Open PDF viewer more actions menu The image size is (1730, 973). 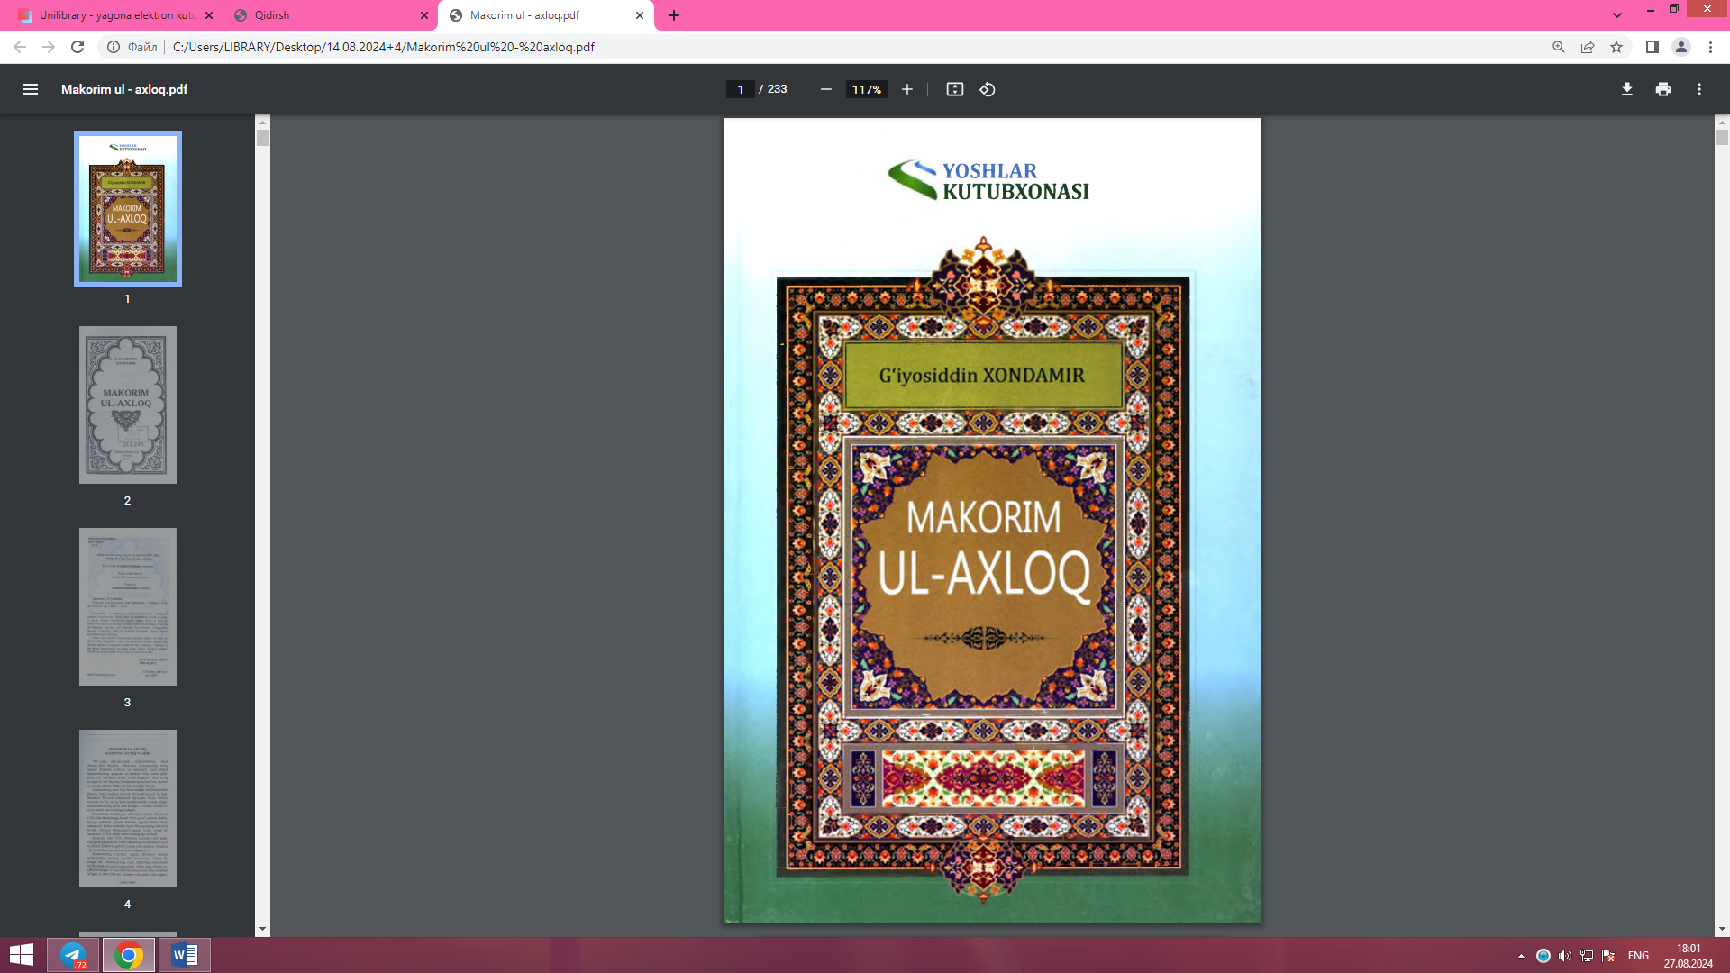[x=1699, y=89]
